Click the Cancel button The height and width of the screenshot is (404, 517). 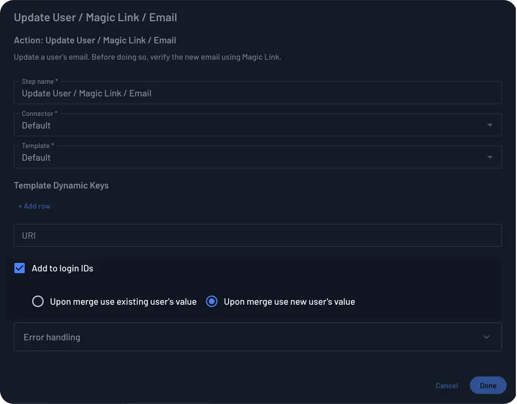point(446,385)
